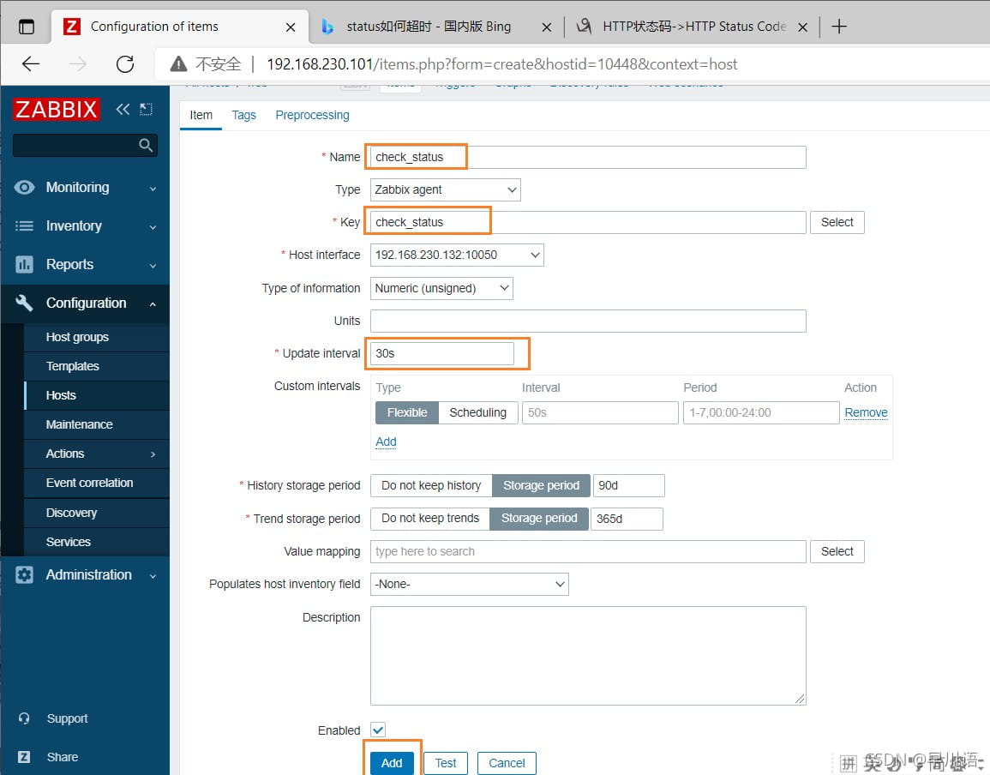Click the Inventory list icon
This screenshot has height=775, width=990.
25,226
